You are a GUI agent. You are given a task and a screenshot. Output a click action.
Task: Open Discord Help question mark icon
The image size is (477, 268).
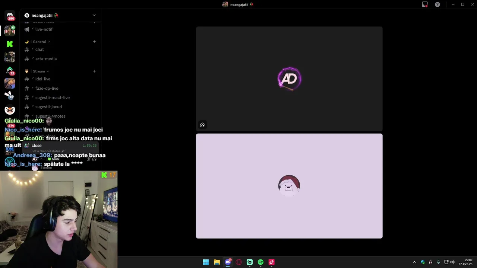[437, 4]
